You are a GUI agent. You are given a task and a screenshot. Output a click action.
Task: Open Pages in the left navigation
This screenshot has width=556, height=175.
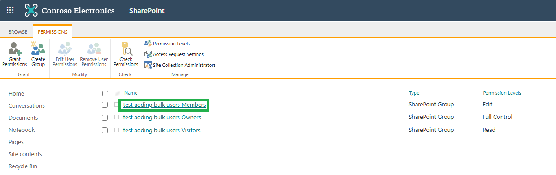16,142
